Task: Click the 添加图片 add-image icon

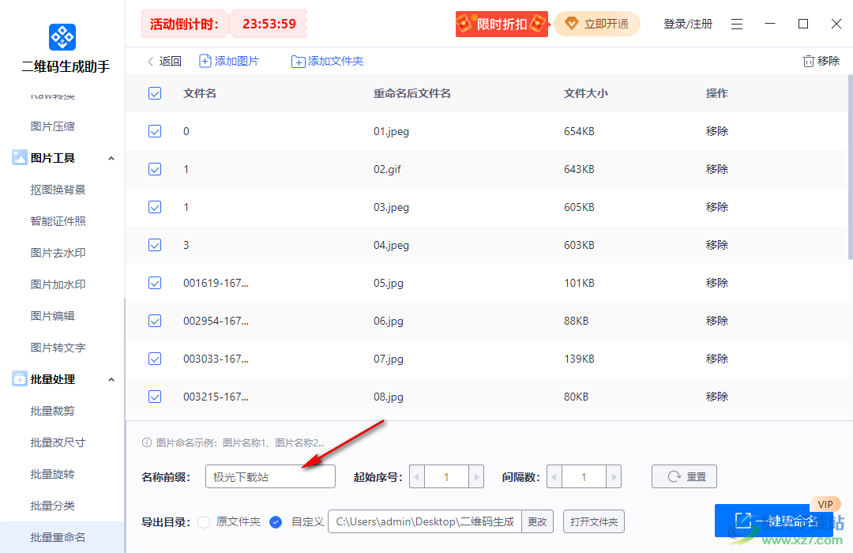Action: (204, 60)
